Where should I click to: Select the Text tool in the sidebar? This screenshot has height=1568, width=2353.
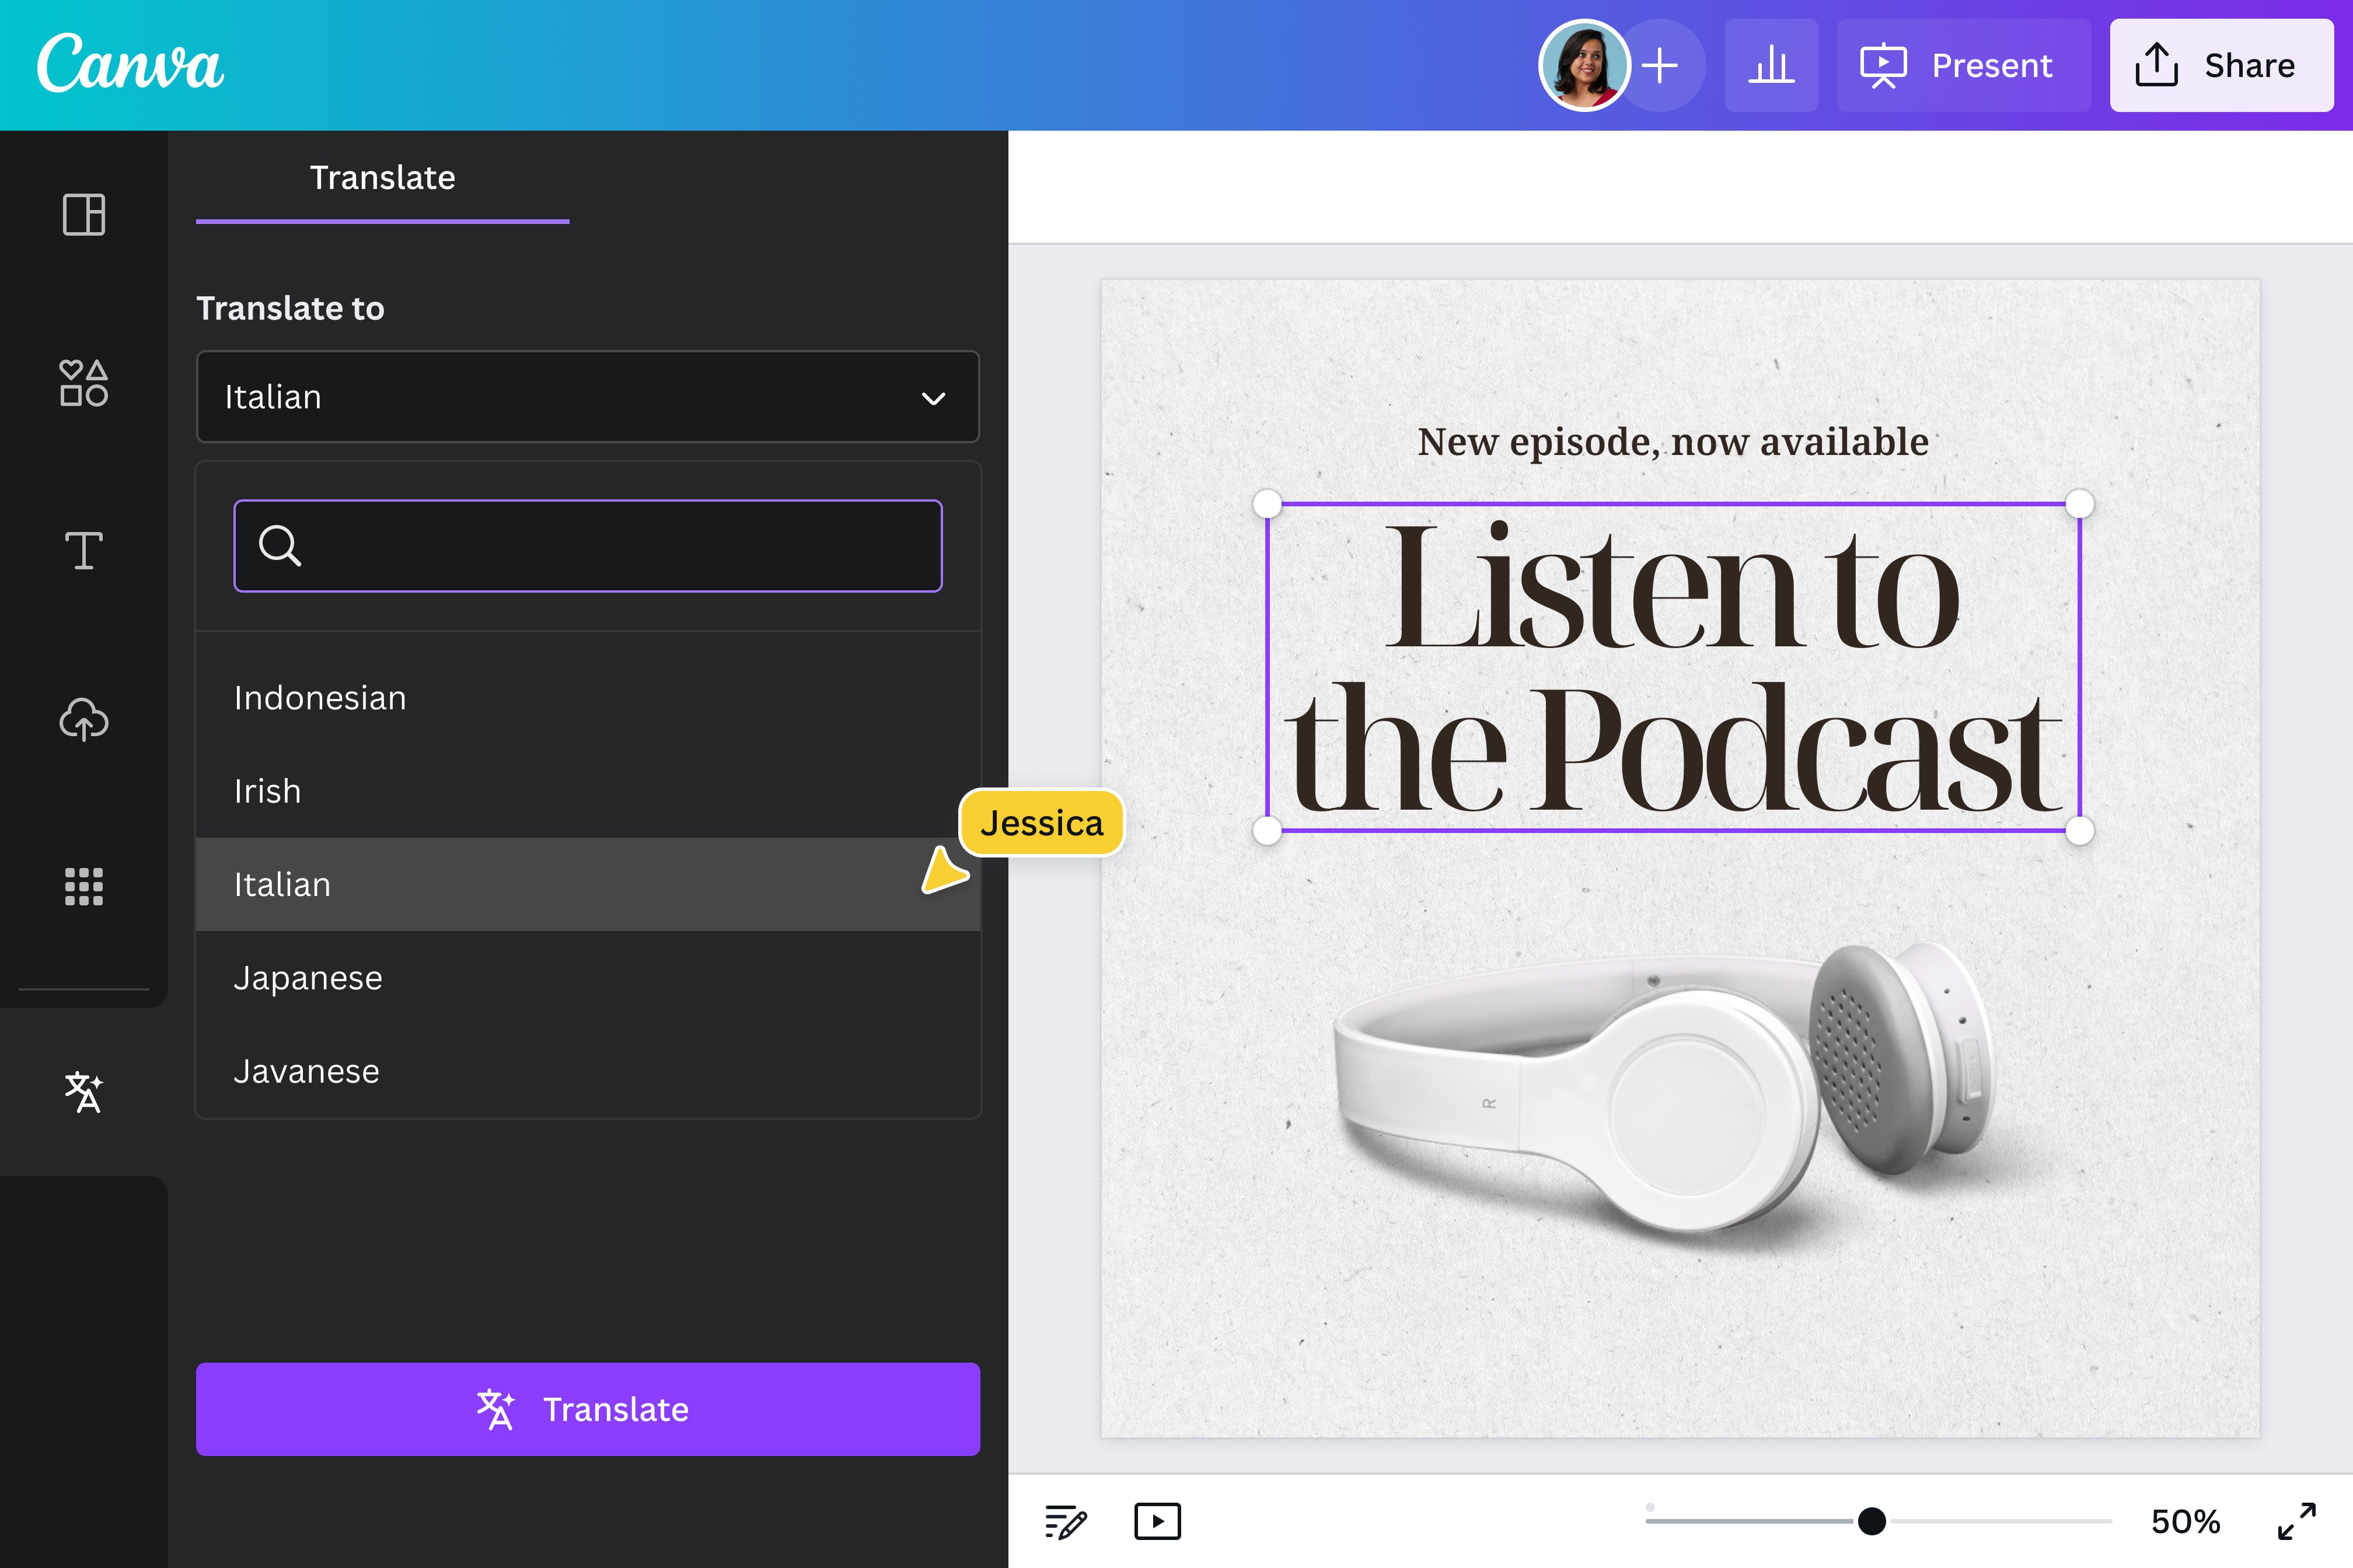84,551
